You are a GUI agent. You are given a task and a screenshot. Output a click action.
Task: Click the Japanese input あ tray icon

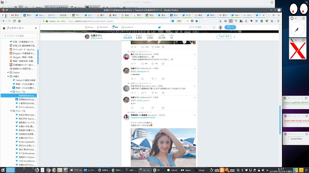(222, 170)
